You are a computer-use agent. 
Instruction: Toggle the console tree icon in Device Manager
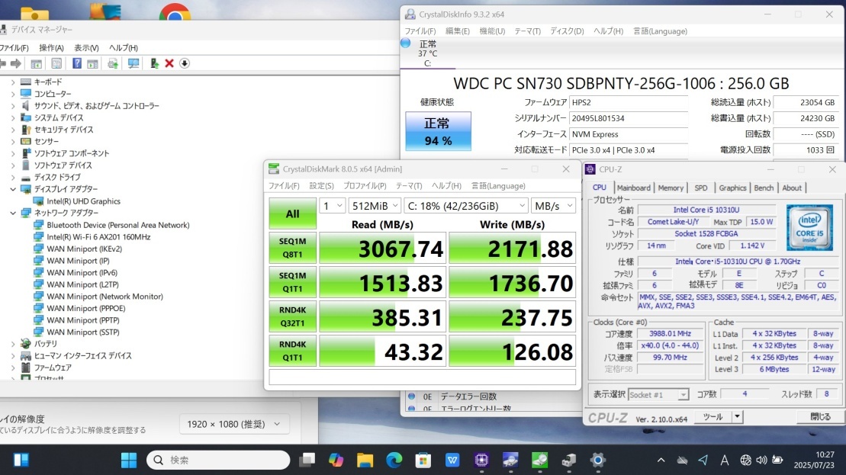coord(36,63)
